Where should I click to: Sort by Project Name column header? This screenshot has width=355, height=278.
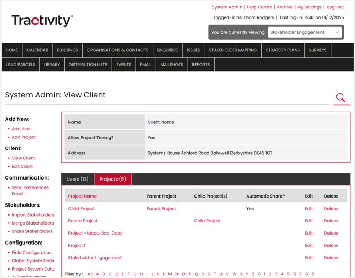pos(82,196)
